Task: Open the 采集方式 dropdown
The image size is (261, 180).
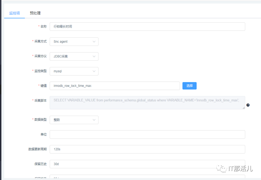Action: pos(74,42)
